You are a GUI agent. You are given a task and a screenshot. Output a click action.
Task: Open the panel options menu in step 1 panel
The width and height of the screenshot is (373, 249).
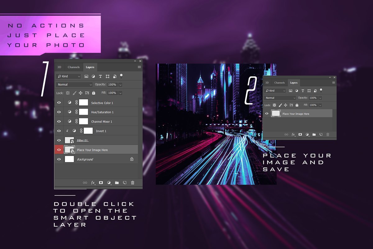pyautogui.click(x=139, y=67)
